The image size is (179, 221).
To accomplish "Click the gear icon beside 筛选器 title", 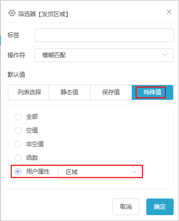I will pos(12,13).
